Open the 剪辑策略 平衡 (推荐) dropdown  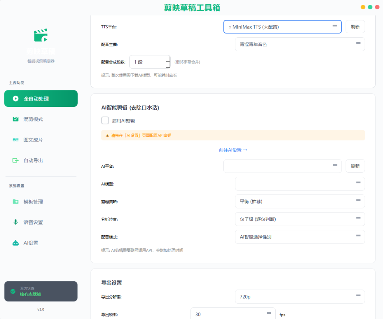(300, 201)
